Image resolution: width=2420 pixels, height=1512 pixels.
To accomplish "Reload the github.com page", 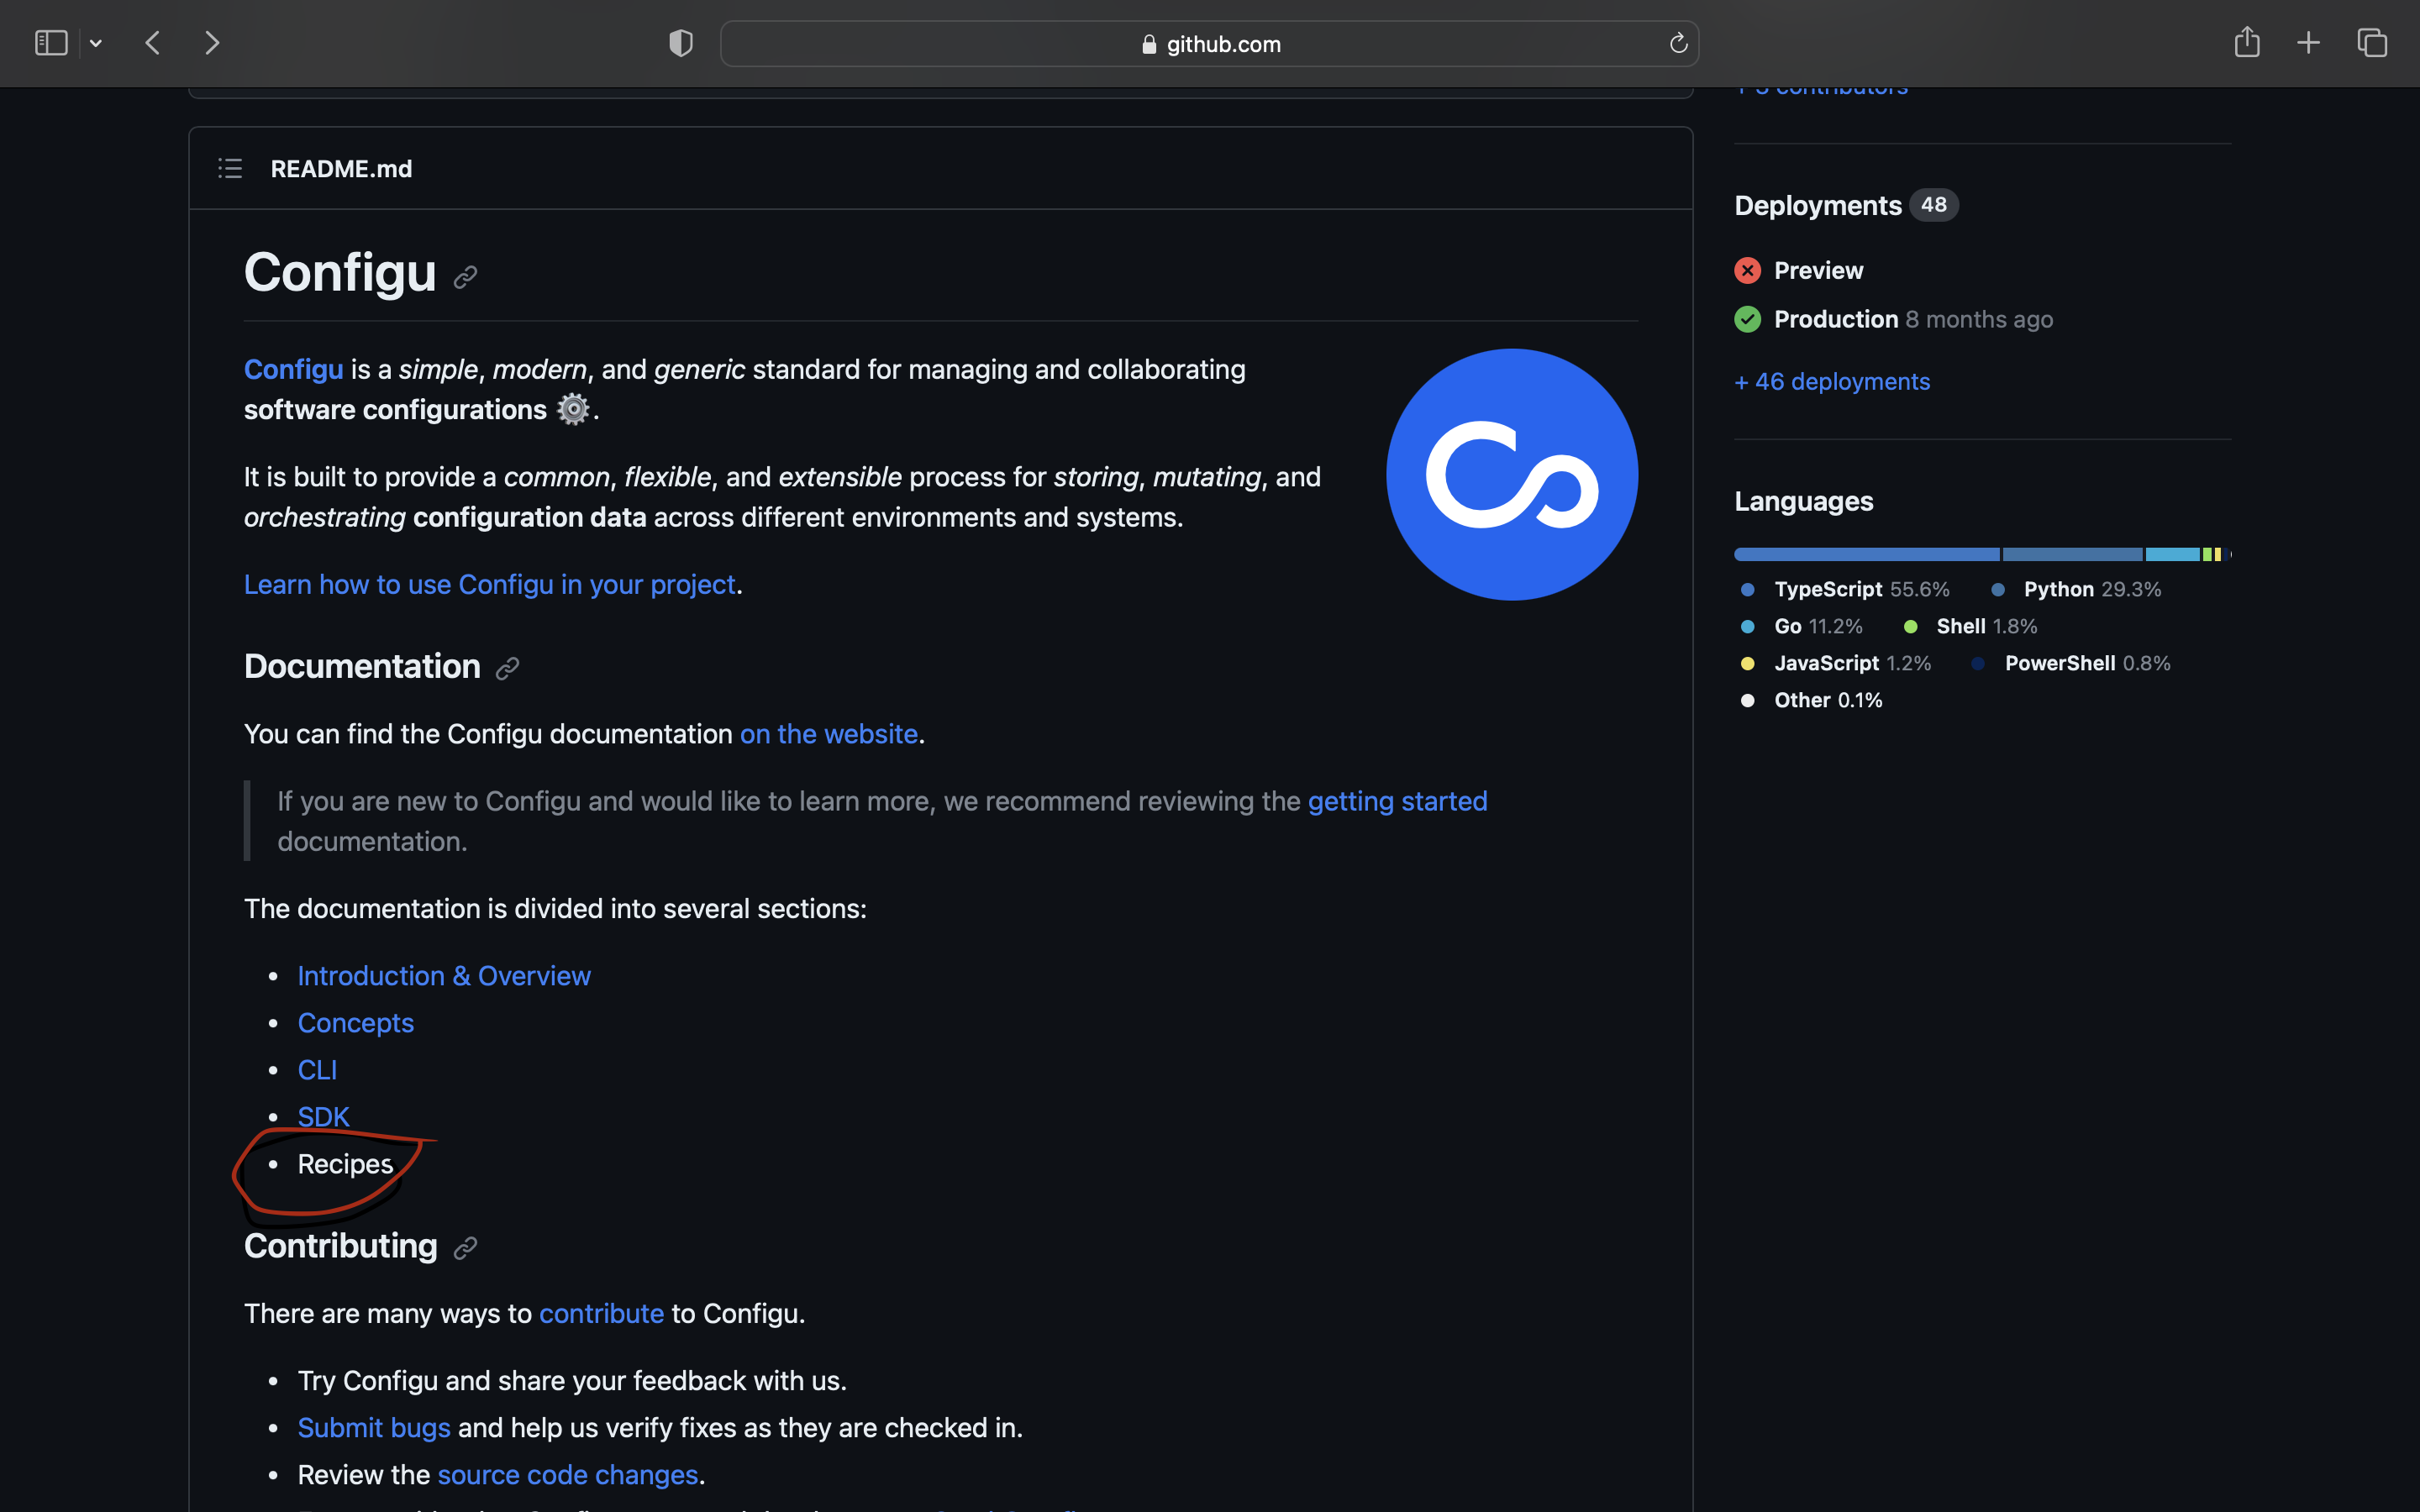I will 1678,43.
